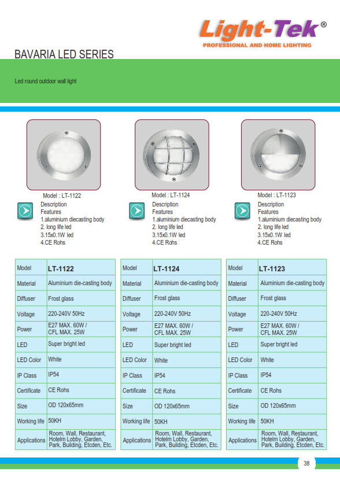Click 'Size' label in LT-1124 table
Screen dimensions: 340x487
tap(128, 406)
